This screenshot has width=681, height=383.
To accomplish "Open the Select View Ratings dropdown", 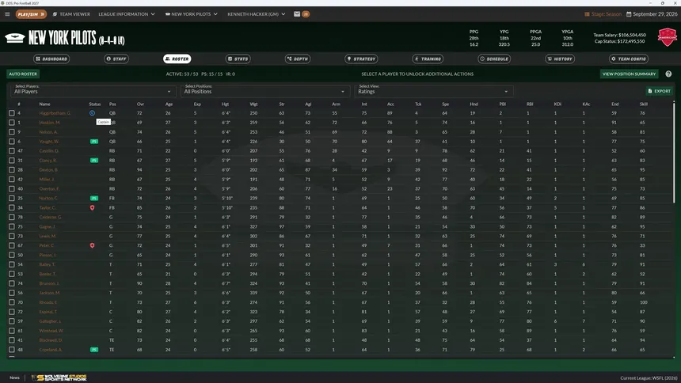I will [433, 91].
